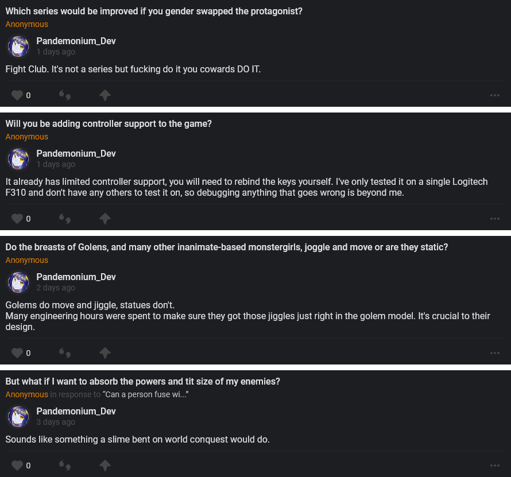Viewport: 511px width, 477px height.
Task: Open more options menu on controller answer
Action: point(495,219)
